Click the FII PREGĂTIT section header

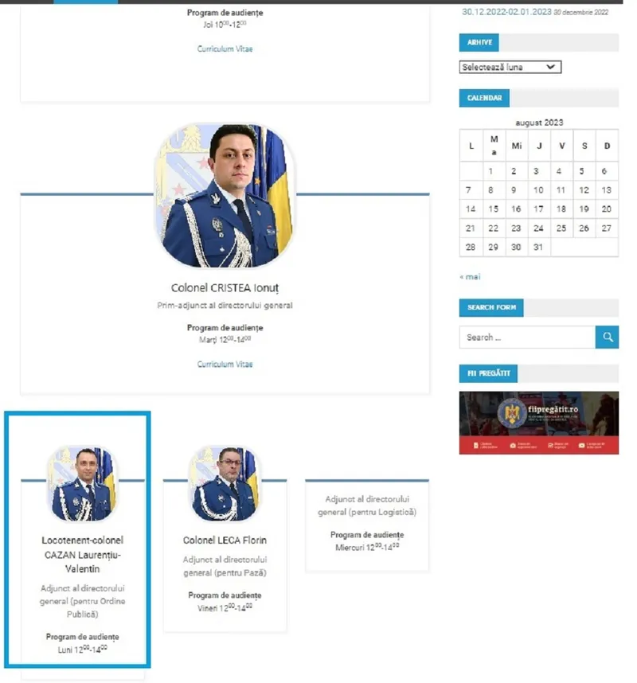tap(488, 373)
